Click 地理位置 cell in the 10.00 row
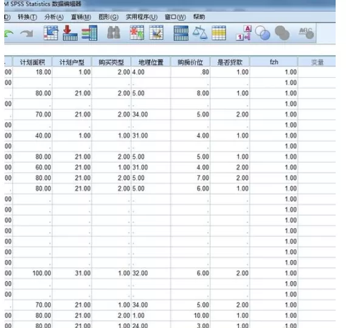The image size is (346, 328). (x=151, y=315)
